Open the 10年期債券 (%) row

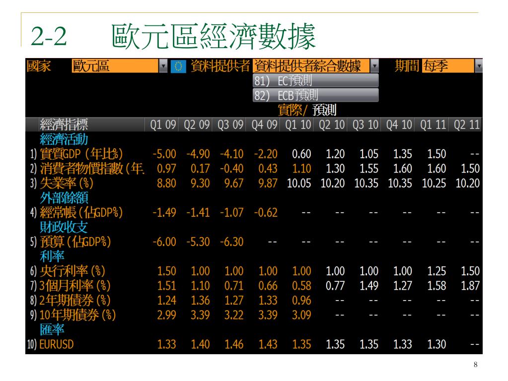tap(254, 315)
